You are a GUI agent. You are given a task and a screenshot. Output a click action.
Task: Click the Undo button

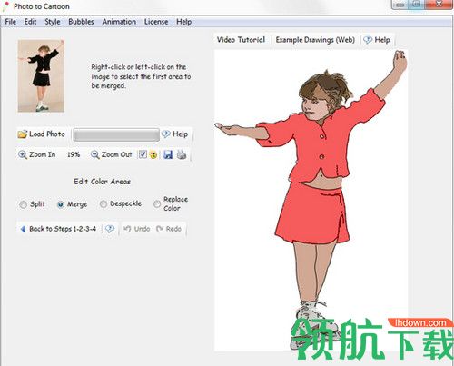tap(137, 229)
